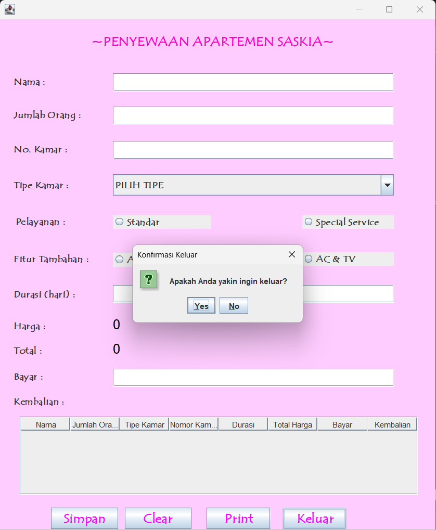Click the Bayar payment input field
Screen dimensions: 436x530
click(253, 378)
